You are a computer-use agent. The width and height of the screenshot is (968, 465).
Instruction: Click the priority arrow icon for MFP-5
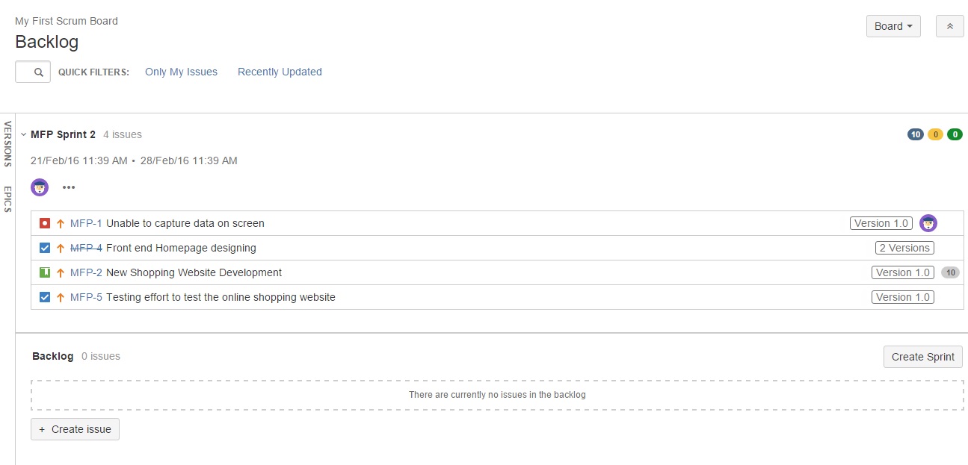click(x=61, y=297)
